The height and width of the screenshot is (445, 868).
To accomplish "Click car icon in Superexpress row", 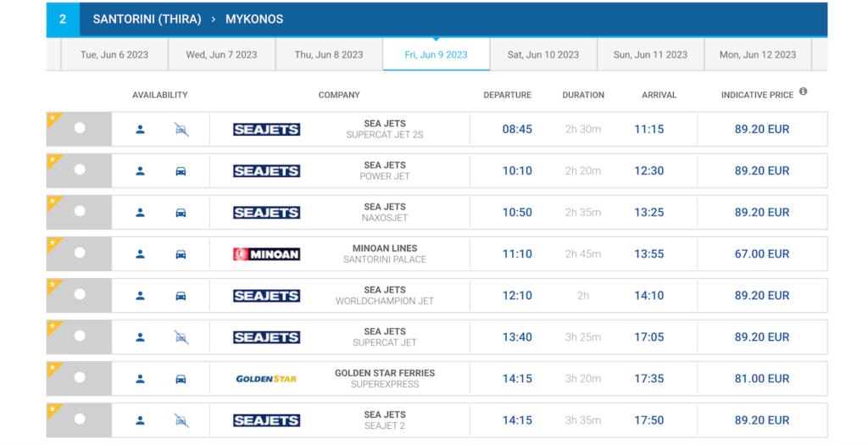I will 181,379.
